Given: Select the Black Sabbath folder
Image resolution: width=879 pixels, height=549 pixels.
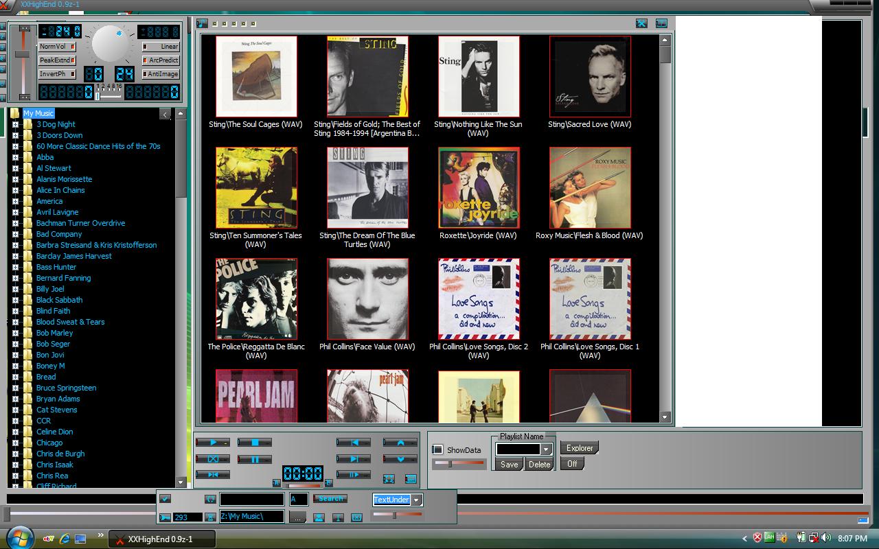Looking at the screenshot, I should tap(59, 300).
